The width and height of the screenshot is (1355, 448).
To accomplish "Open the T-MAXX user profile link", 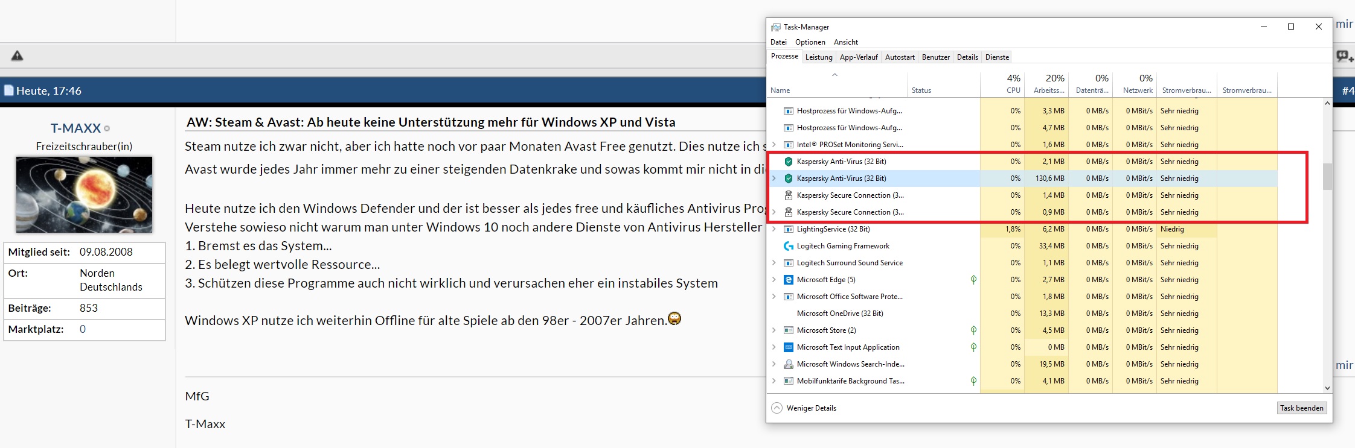I will click(x=75, y=128).
